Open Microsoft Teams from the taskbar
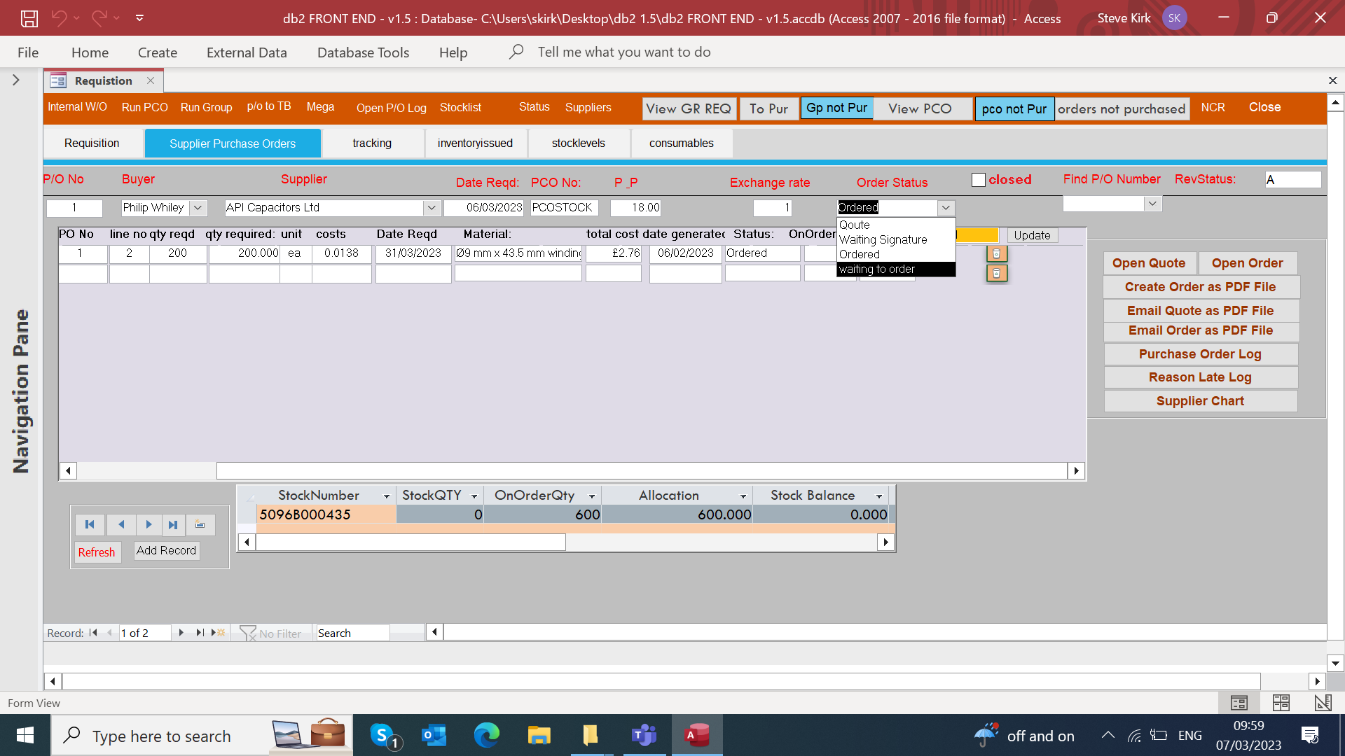 coord(644,735)
